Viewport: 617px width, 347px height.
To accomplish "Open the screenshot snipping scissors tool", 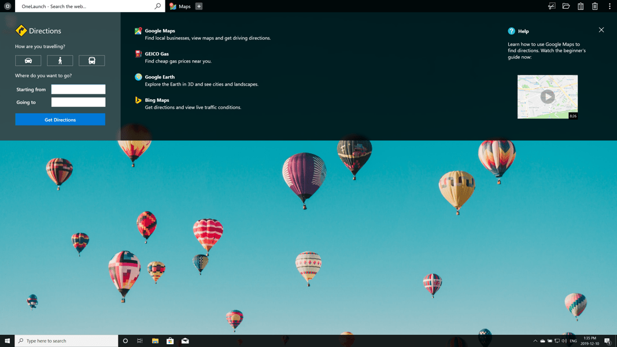I will coord(552,6).
